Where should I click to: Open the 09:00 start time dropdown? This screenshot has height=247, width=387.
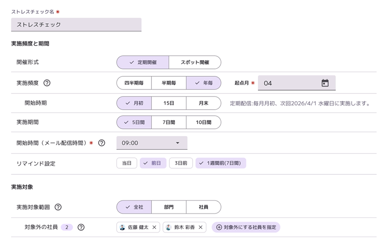point(152,143)
